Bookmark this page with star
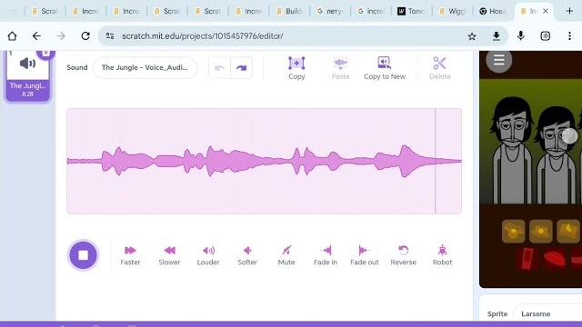 [472, 36]
